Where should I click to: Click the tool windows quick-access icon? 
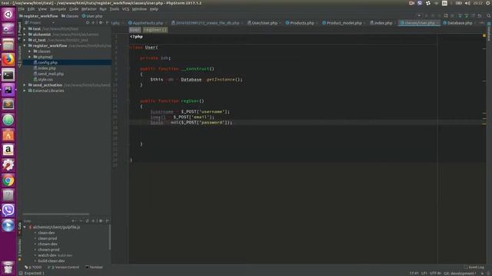pyautogui.click(x=21, y=273)
